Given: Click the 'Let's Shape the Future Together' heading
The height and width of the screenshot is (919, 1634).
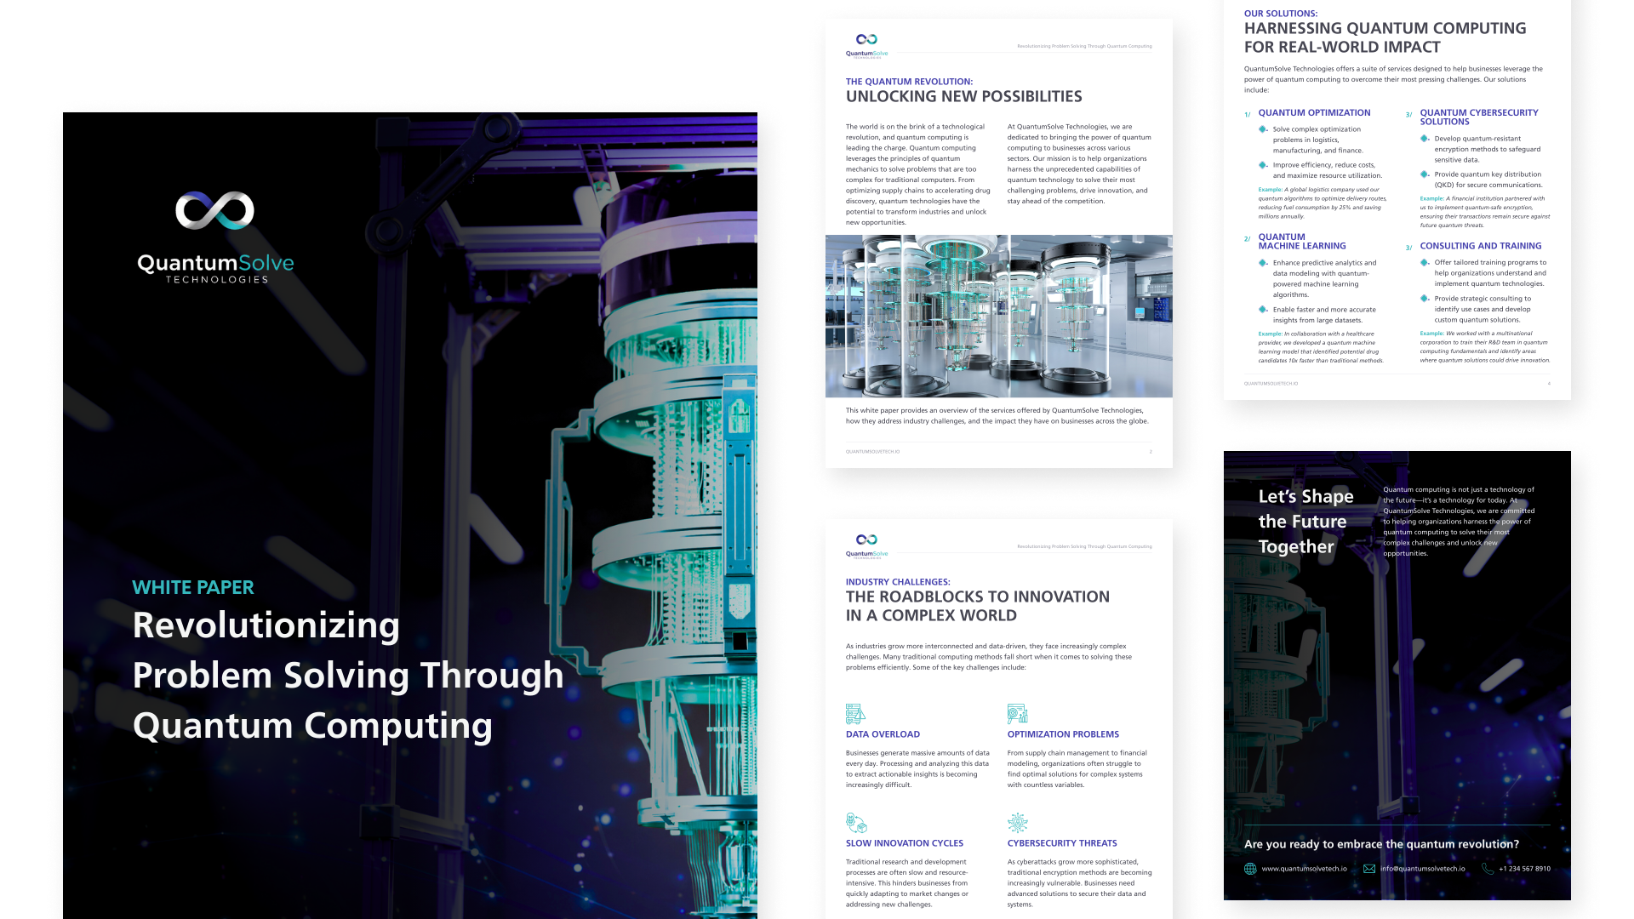Looking at the screenshot, I should [1305, 521].
